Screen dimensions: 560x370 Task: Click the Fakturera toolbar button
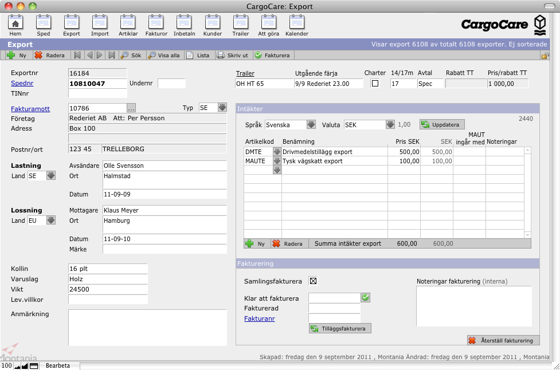click(272, 56)
